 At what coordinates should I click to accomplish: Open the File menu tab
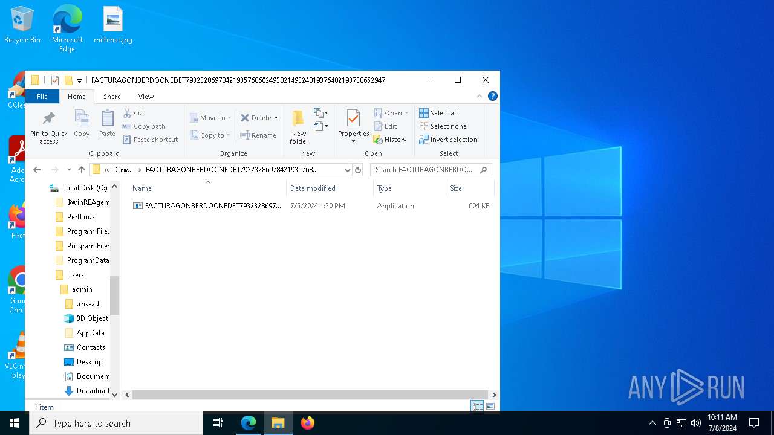(x=42, y=97)
